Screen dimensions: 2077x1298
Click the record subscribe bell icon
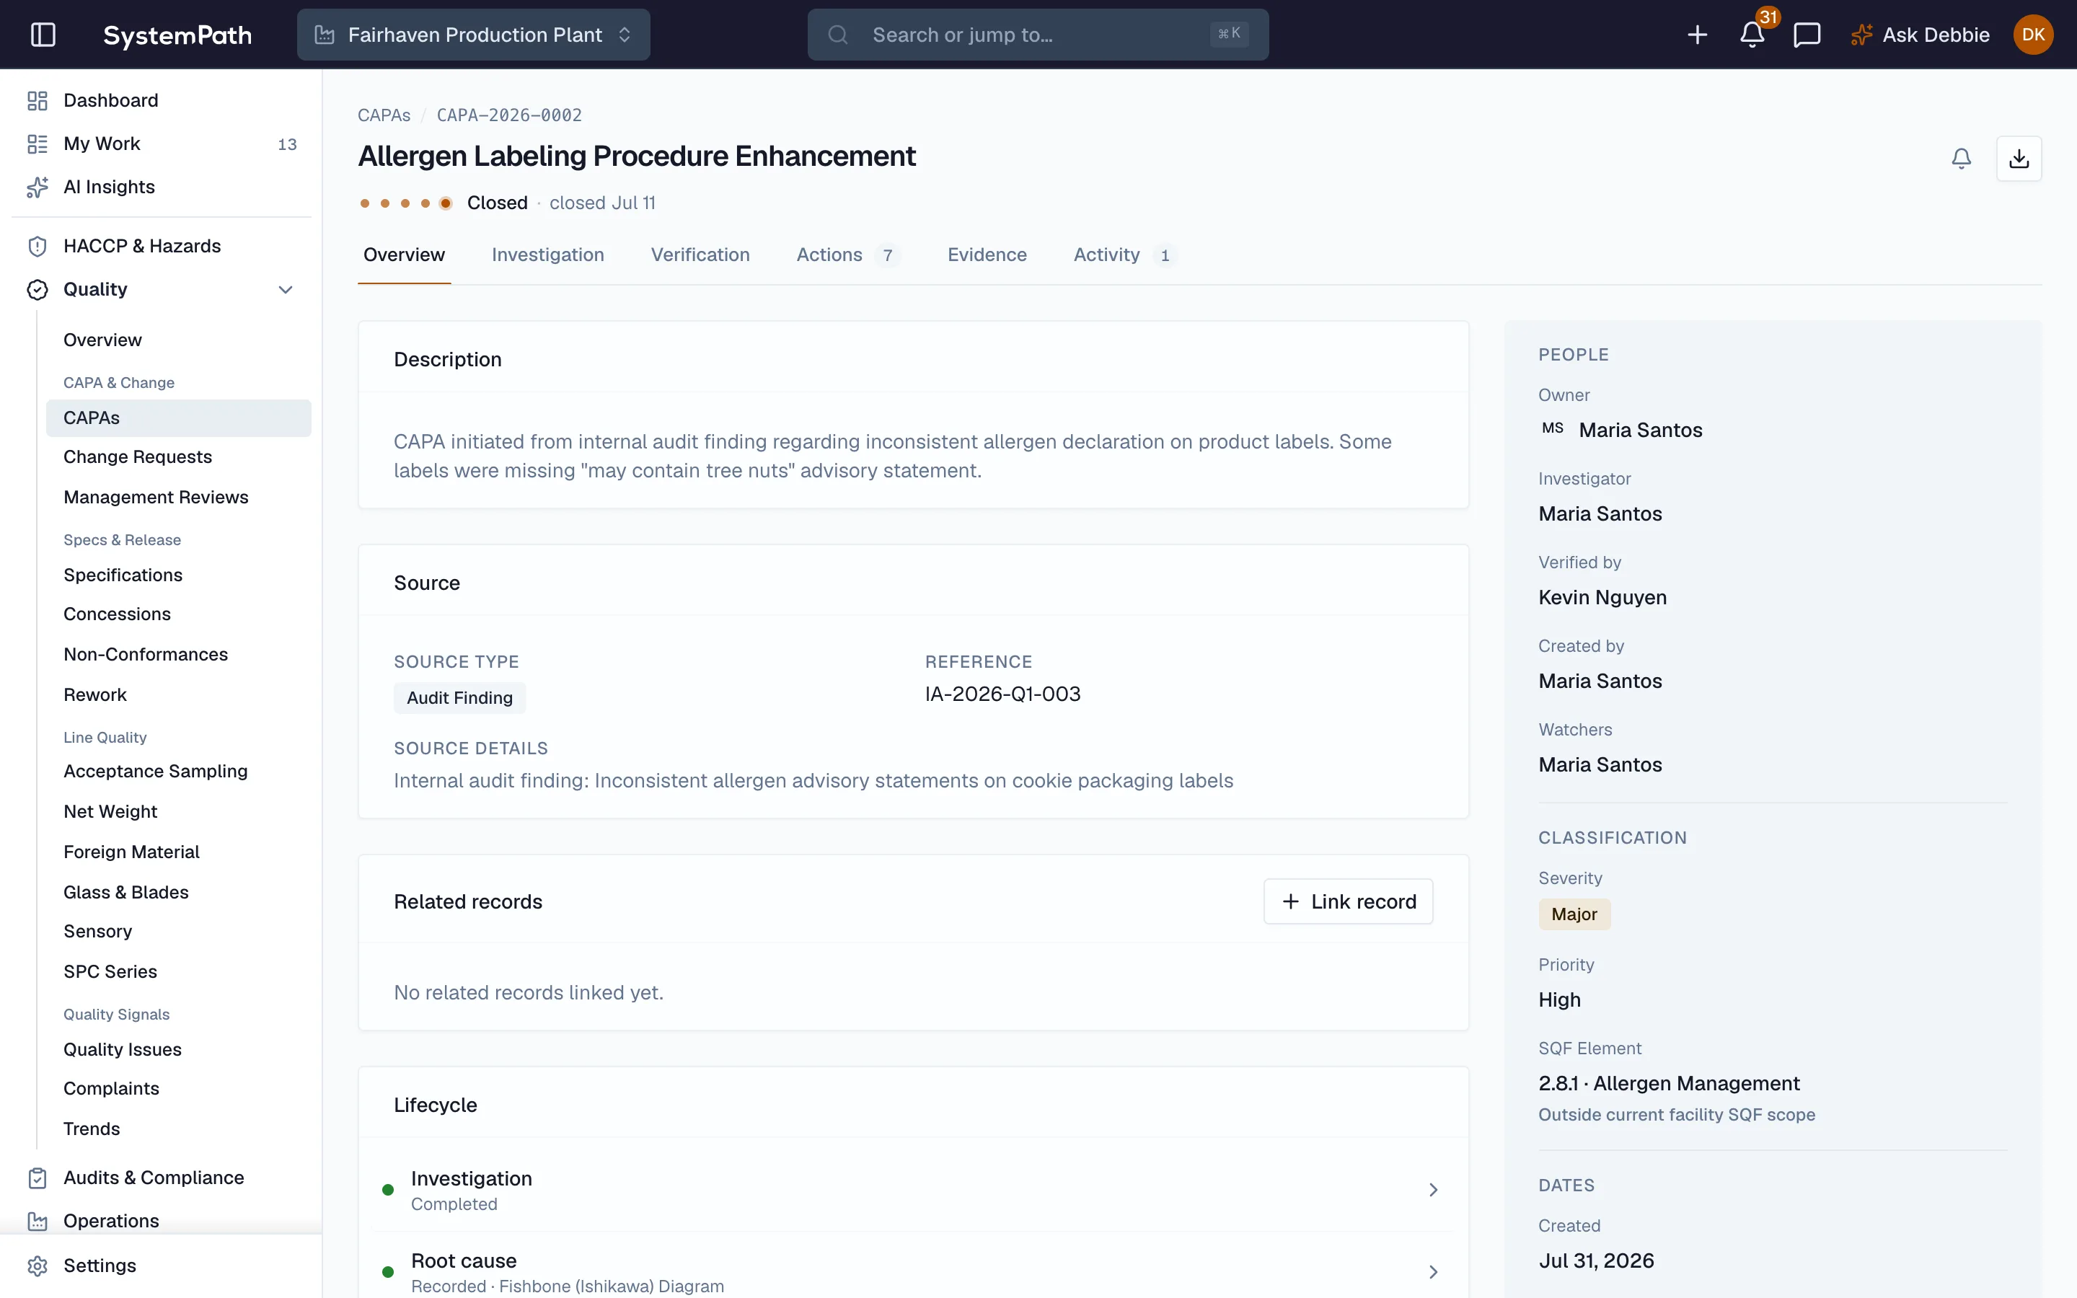click(1961, 159)
